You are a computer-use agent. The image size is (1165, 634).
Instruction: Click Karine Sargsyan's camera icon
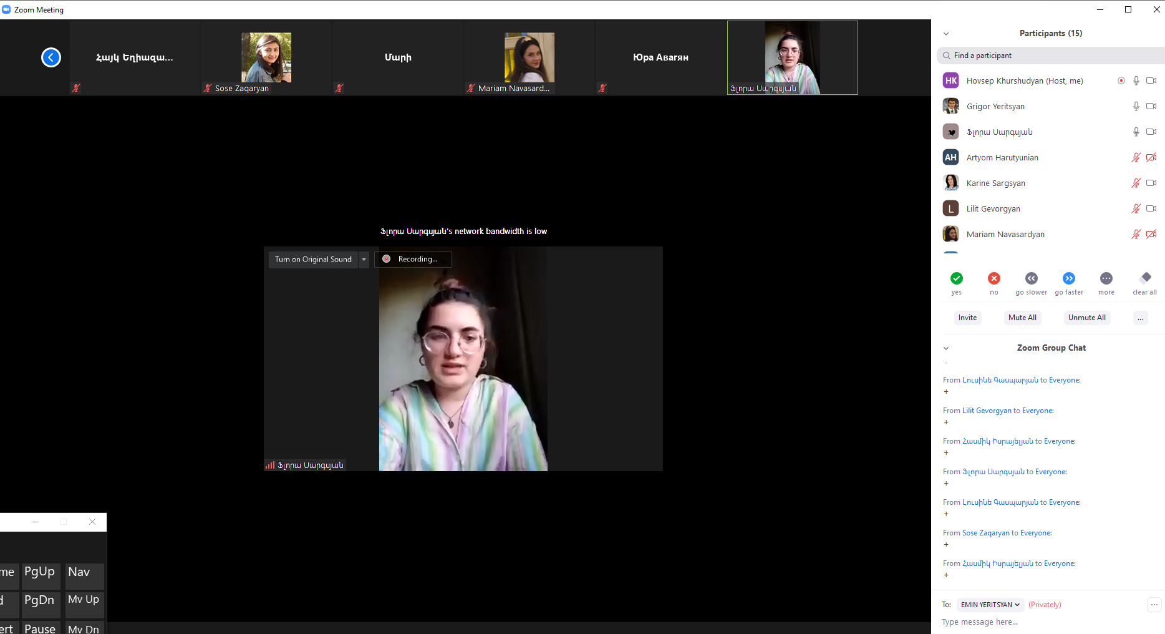[x=1151, y=183]
